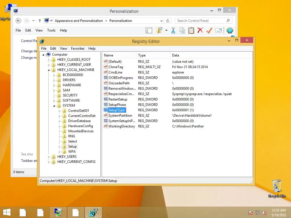Click the Action Center flag tray icon
The height and width of the screenshot is (218, 291).
pyautogui.click(x=251, y=213)
